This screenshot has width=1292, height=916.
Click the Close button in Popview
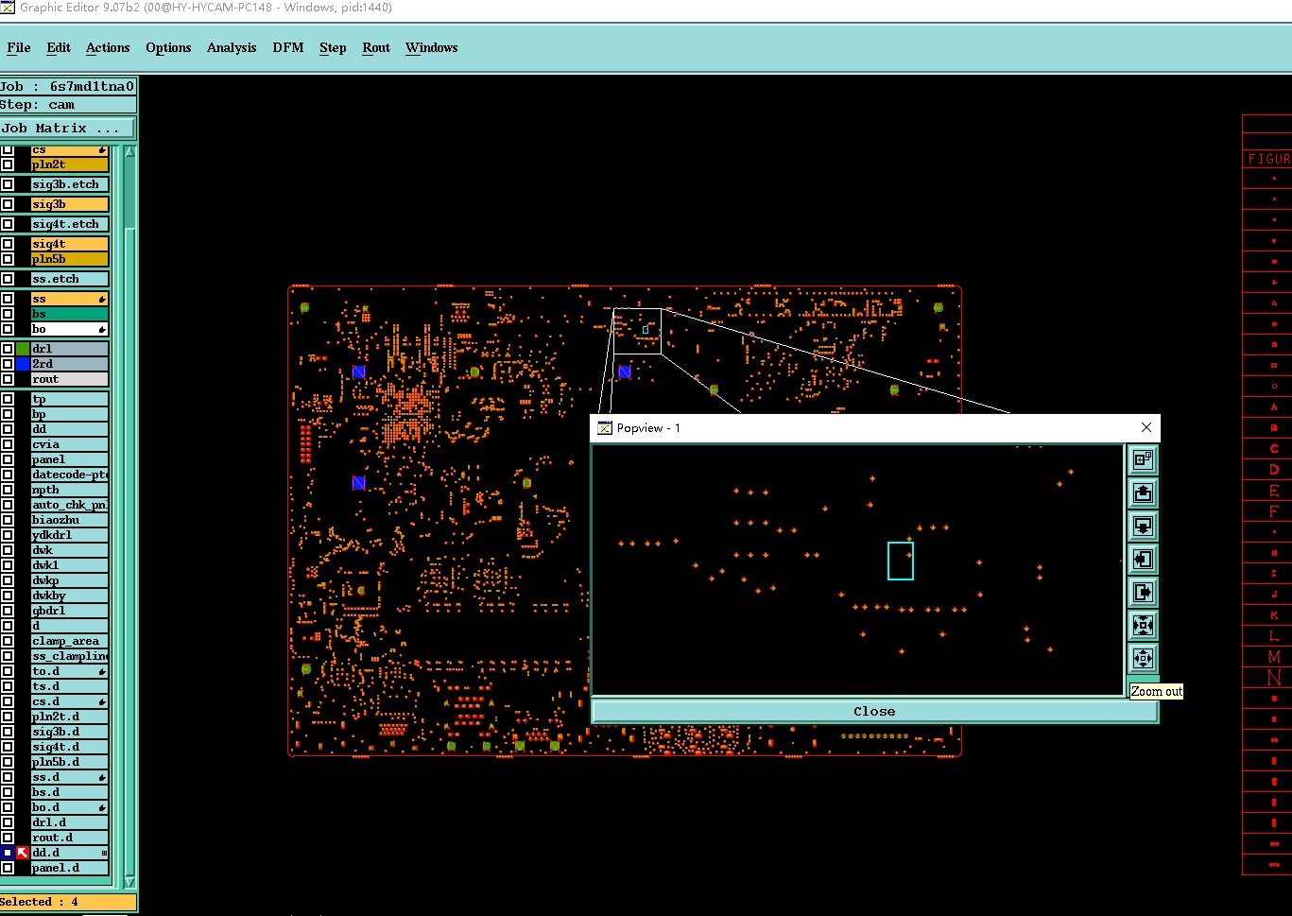point(874,712)
